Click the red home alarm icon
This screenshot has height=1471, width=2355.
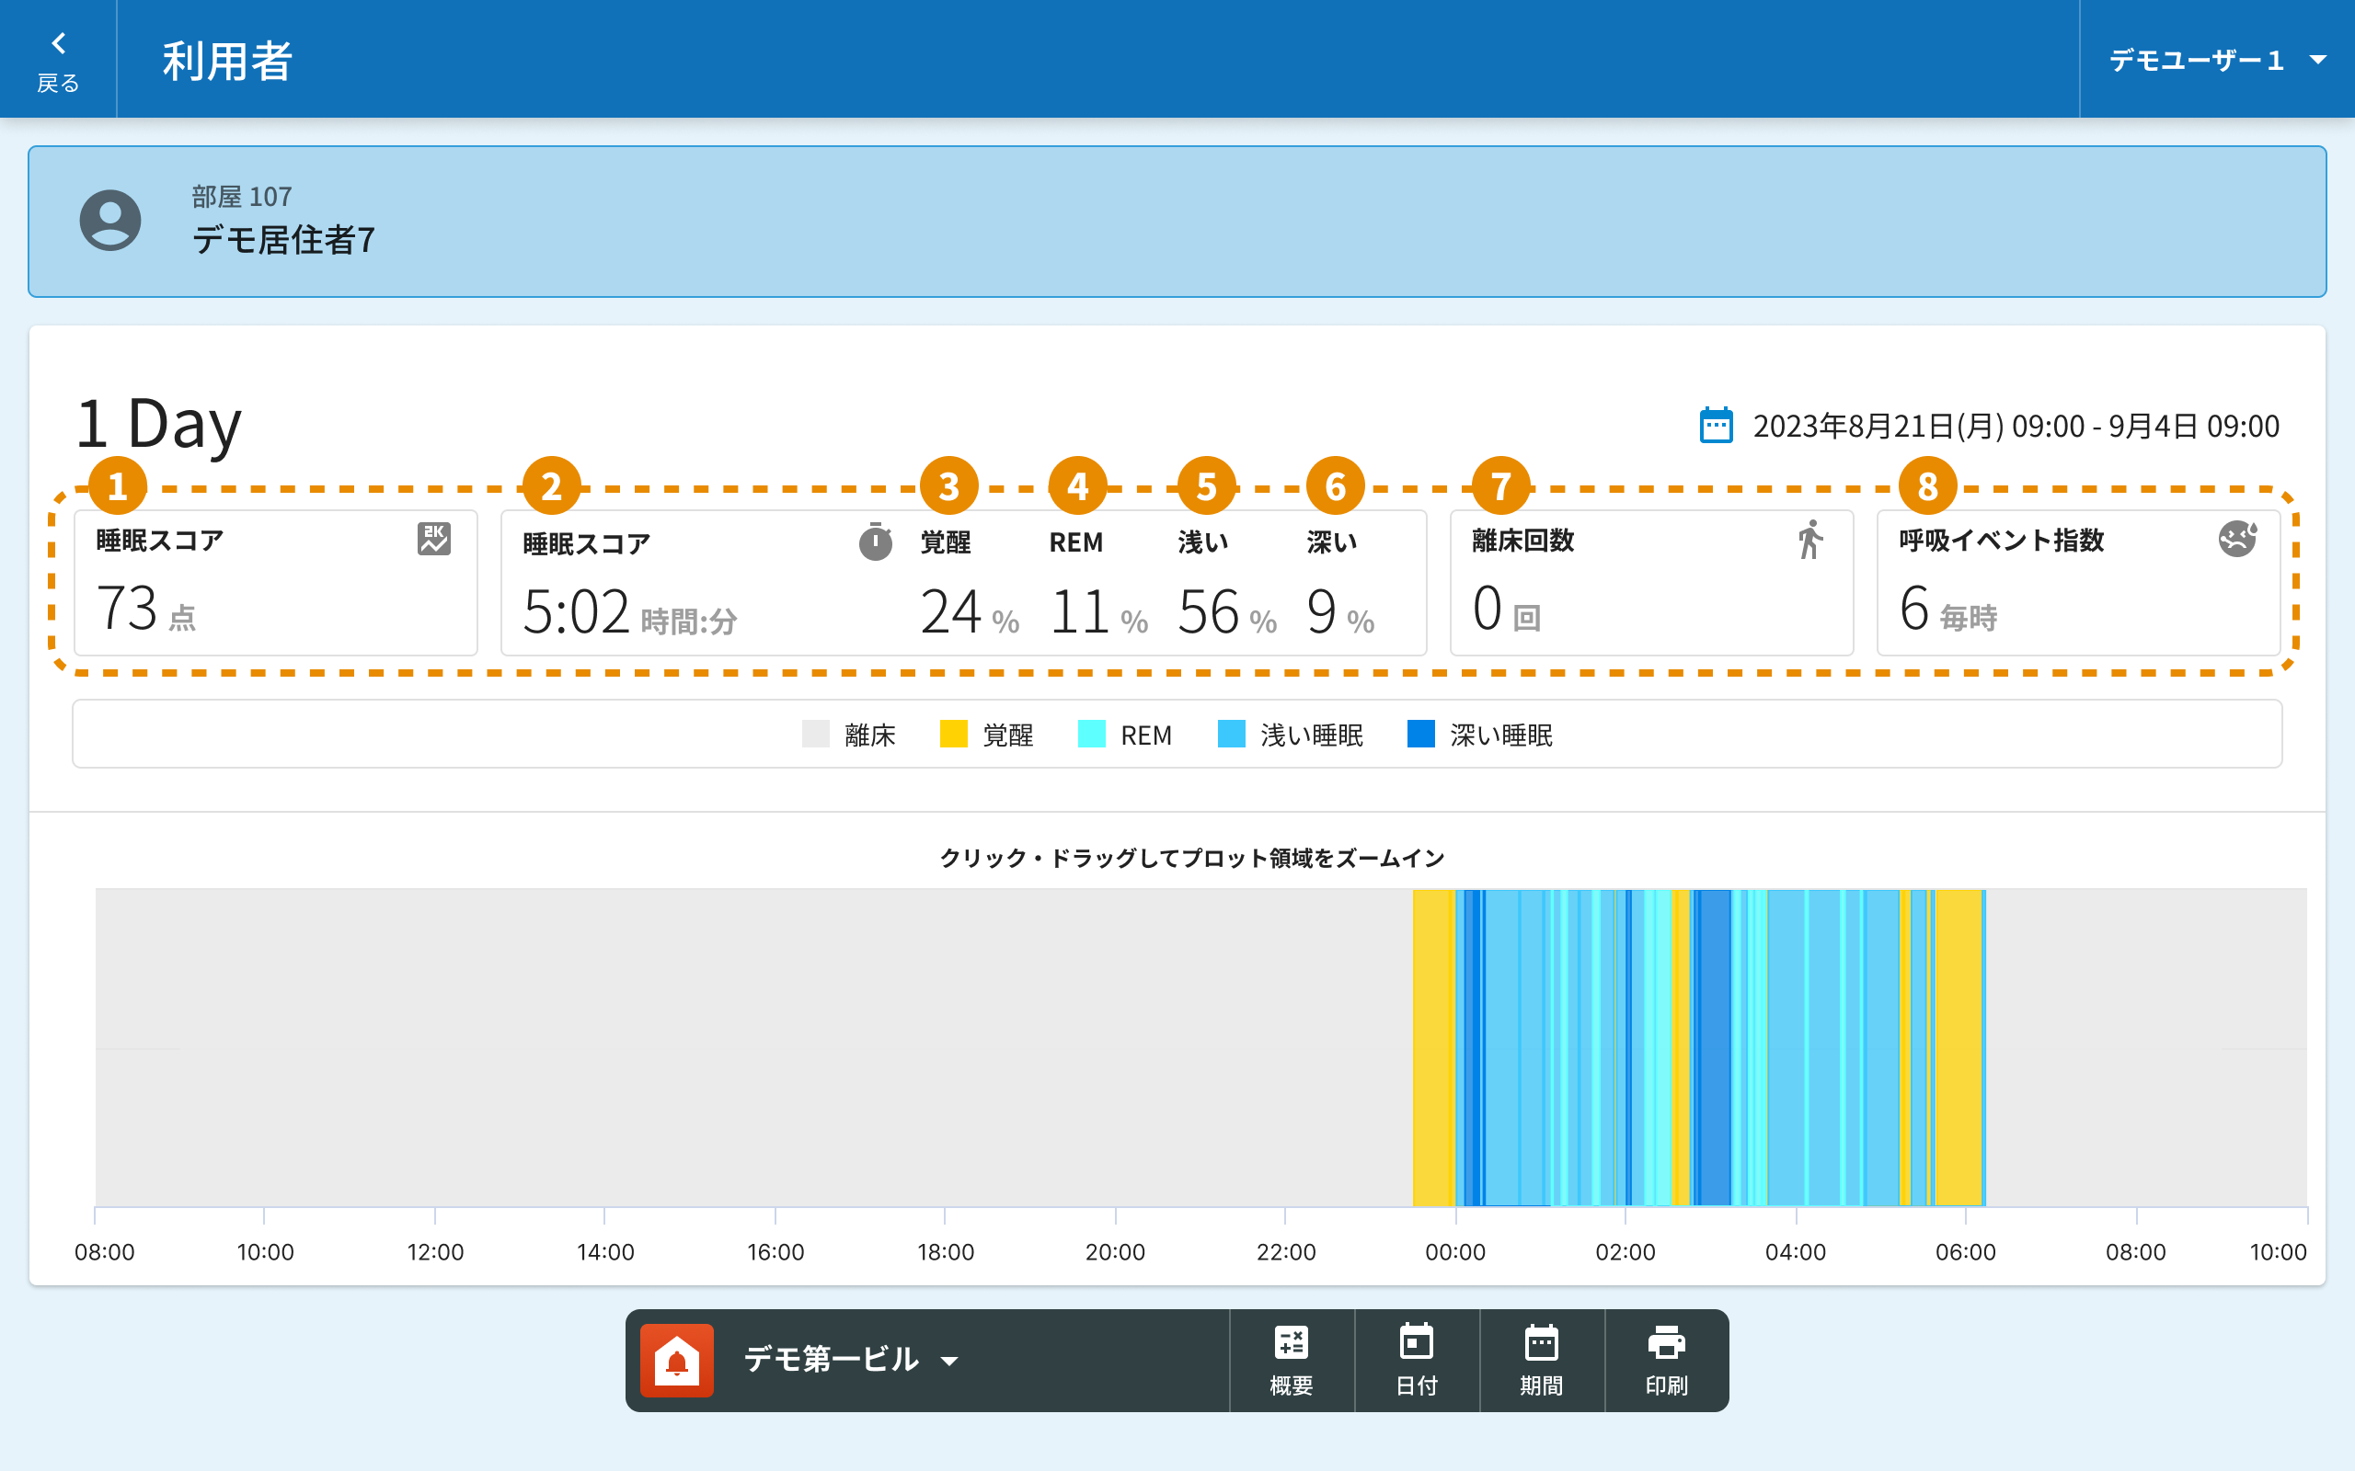coord(677,1360)
